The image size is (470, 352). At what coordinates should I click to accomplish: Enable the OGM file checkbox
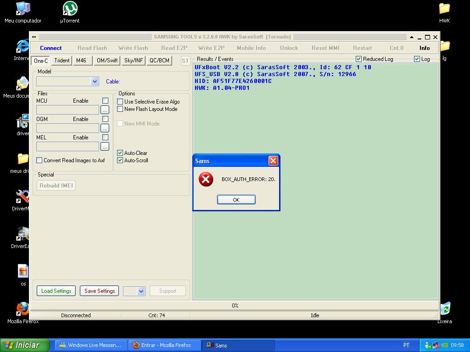point(105,119)
